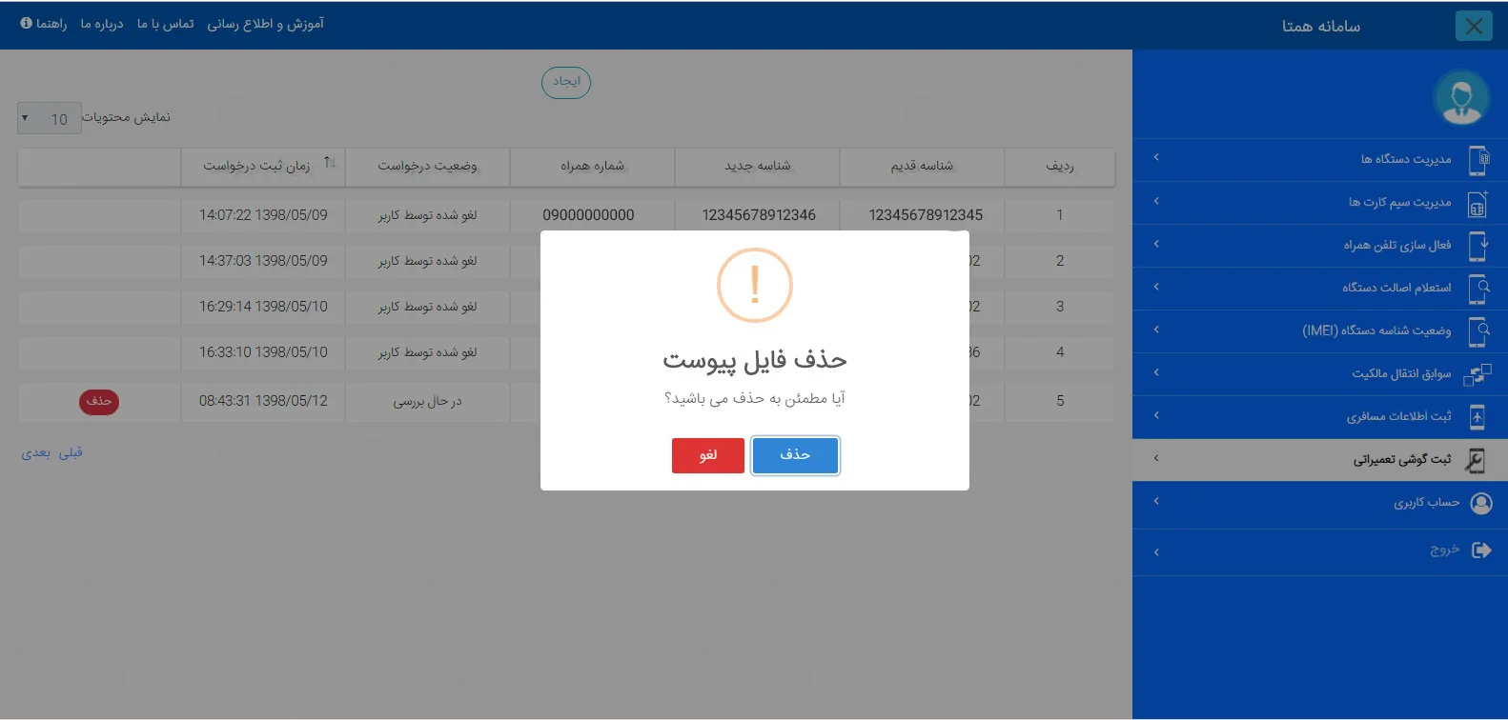The image size is (1508, 720).
Task: Open the مدیریت دستگاه ها menu item
Action: pos(1320,160)
